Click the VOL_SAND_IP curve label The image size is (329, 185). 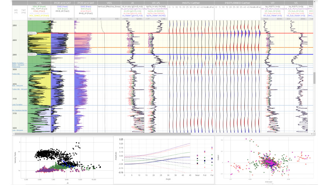(x=39, y=16)
